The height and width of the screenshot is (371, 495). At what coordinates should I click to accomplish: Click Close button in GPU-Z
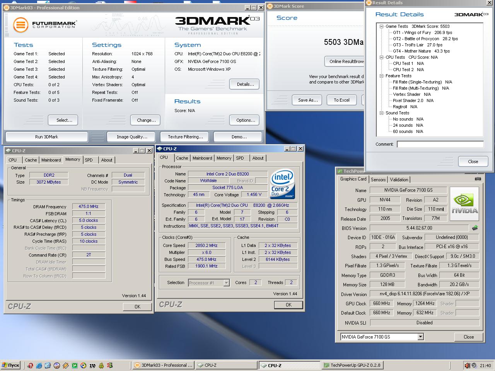pos(469,337)
